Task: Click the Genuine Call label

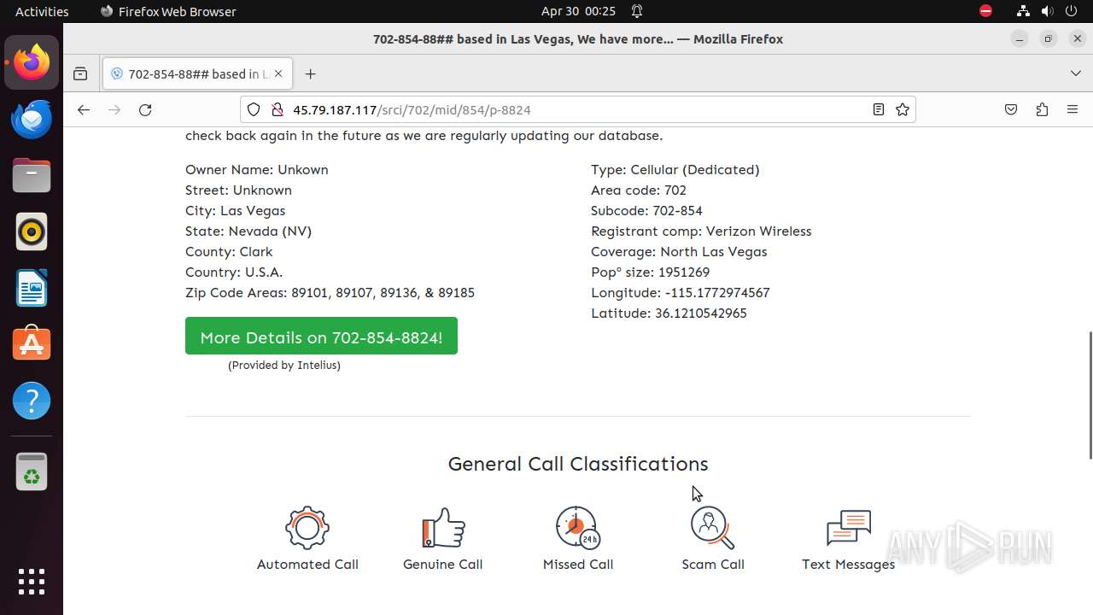Action: pyautogui.click(x=443, y=565)
